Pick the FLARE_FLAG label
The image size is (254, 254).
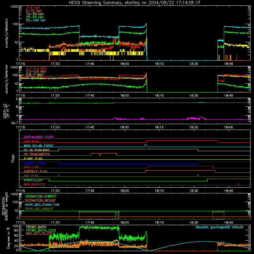tap(33, 158)
